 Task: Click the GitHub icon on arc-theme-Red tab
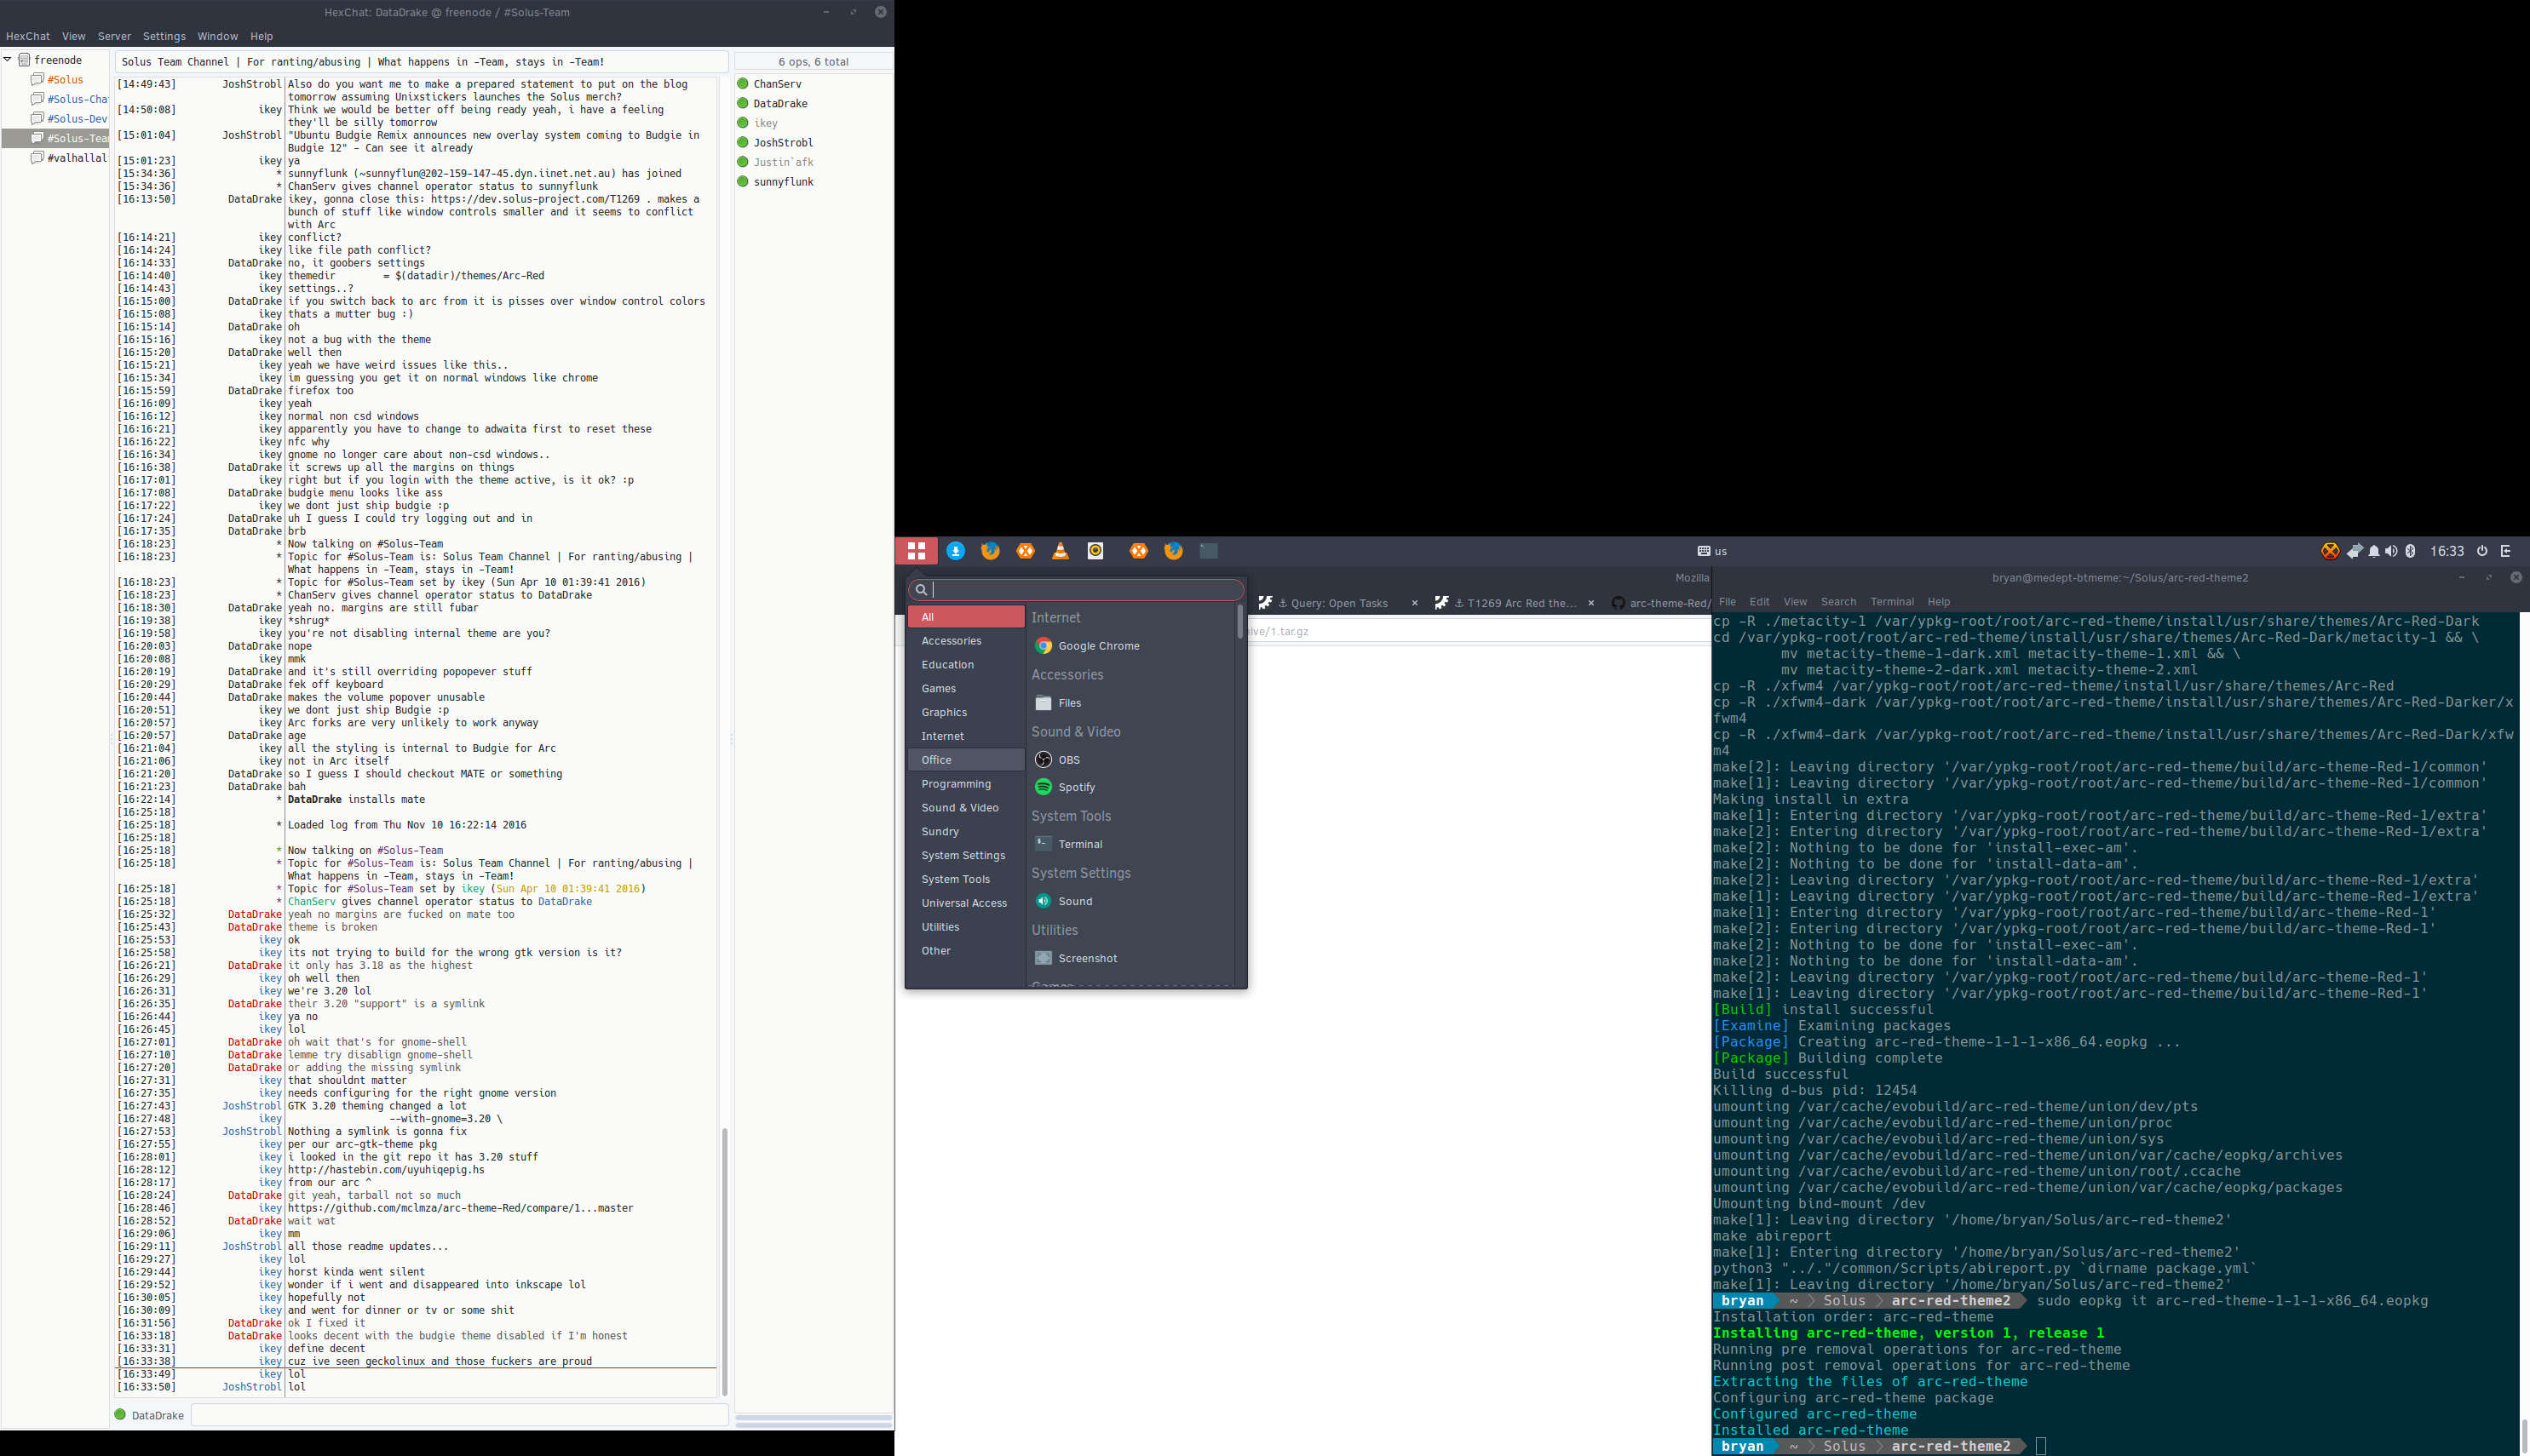(1618, 603)
